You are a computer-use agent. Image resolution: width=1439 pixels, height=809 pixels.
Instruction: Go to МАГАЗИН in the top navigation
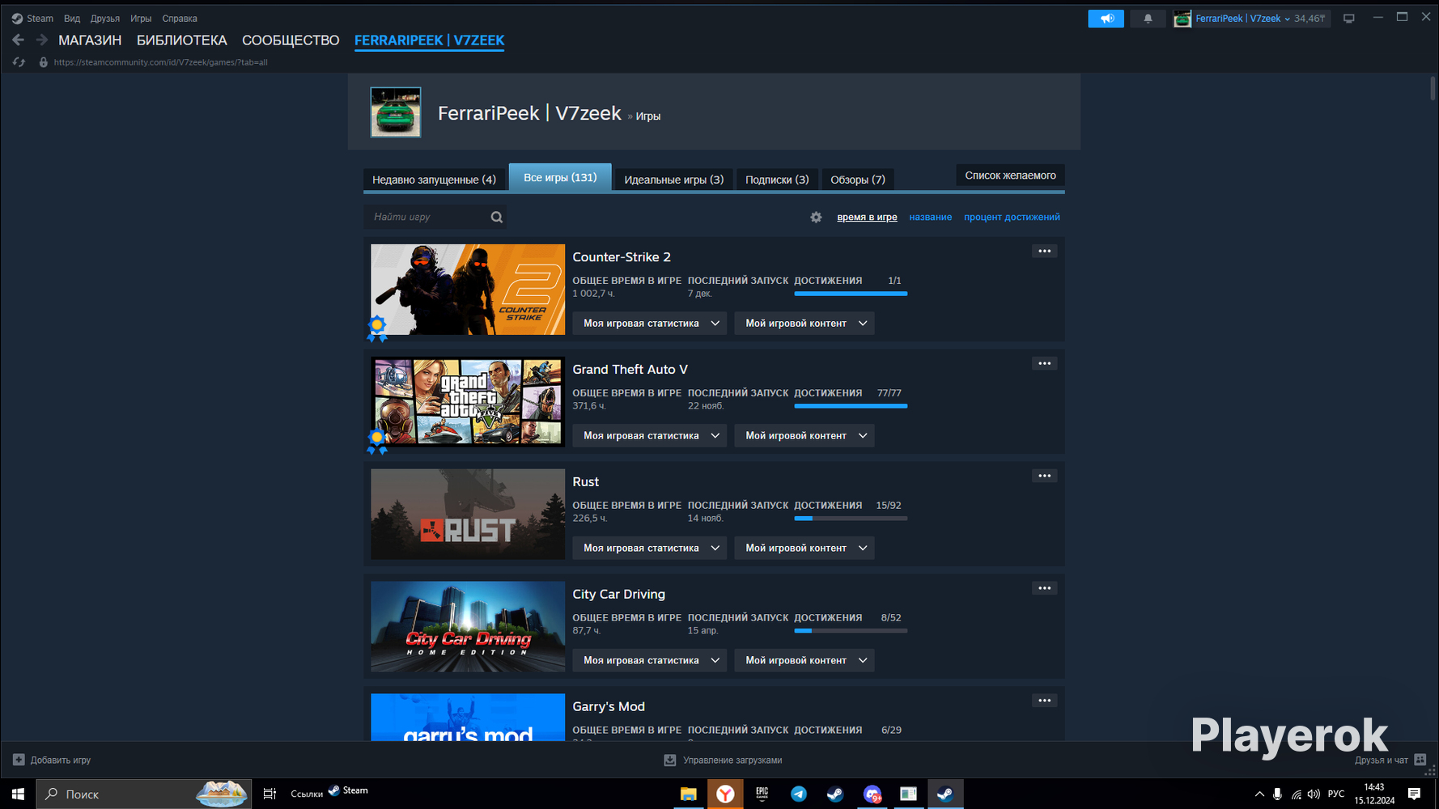coord(90,40)
